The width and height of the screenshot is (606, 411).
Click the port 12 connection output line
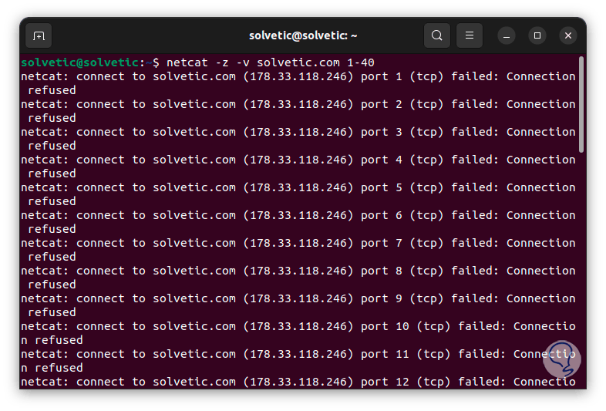[298, 382]
